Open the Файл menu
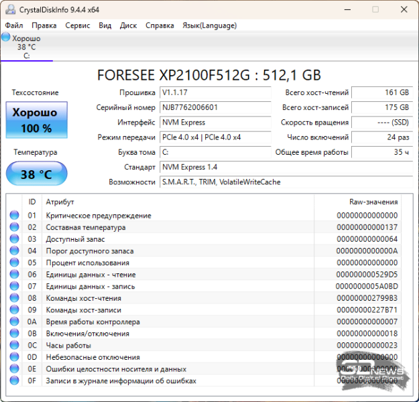 point(14,25)
